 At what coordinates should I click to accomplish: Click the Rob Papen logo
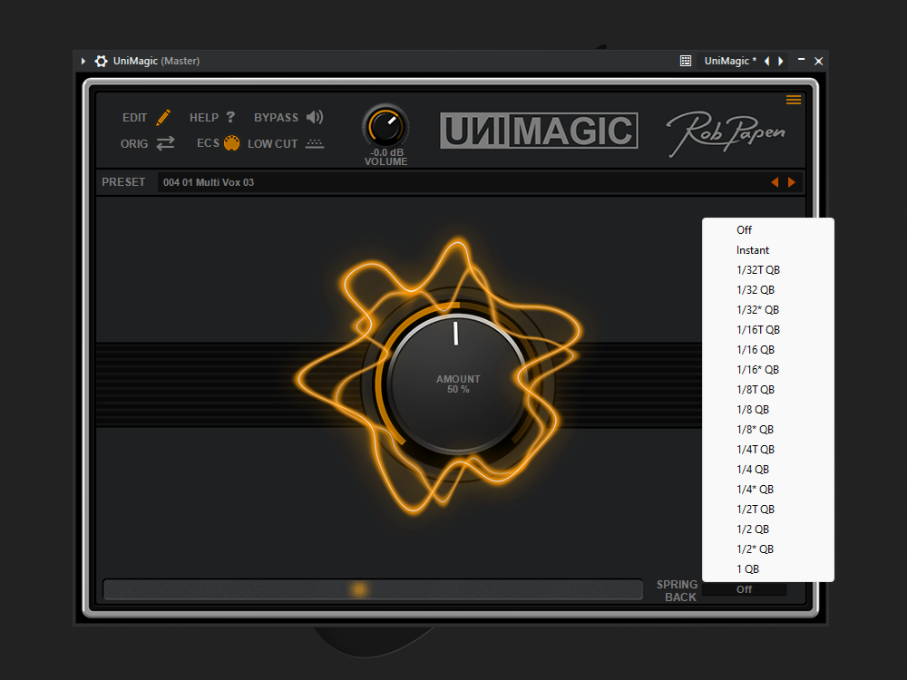pos(726,133)
